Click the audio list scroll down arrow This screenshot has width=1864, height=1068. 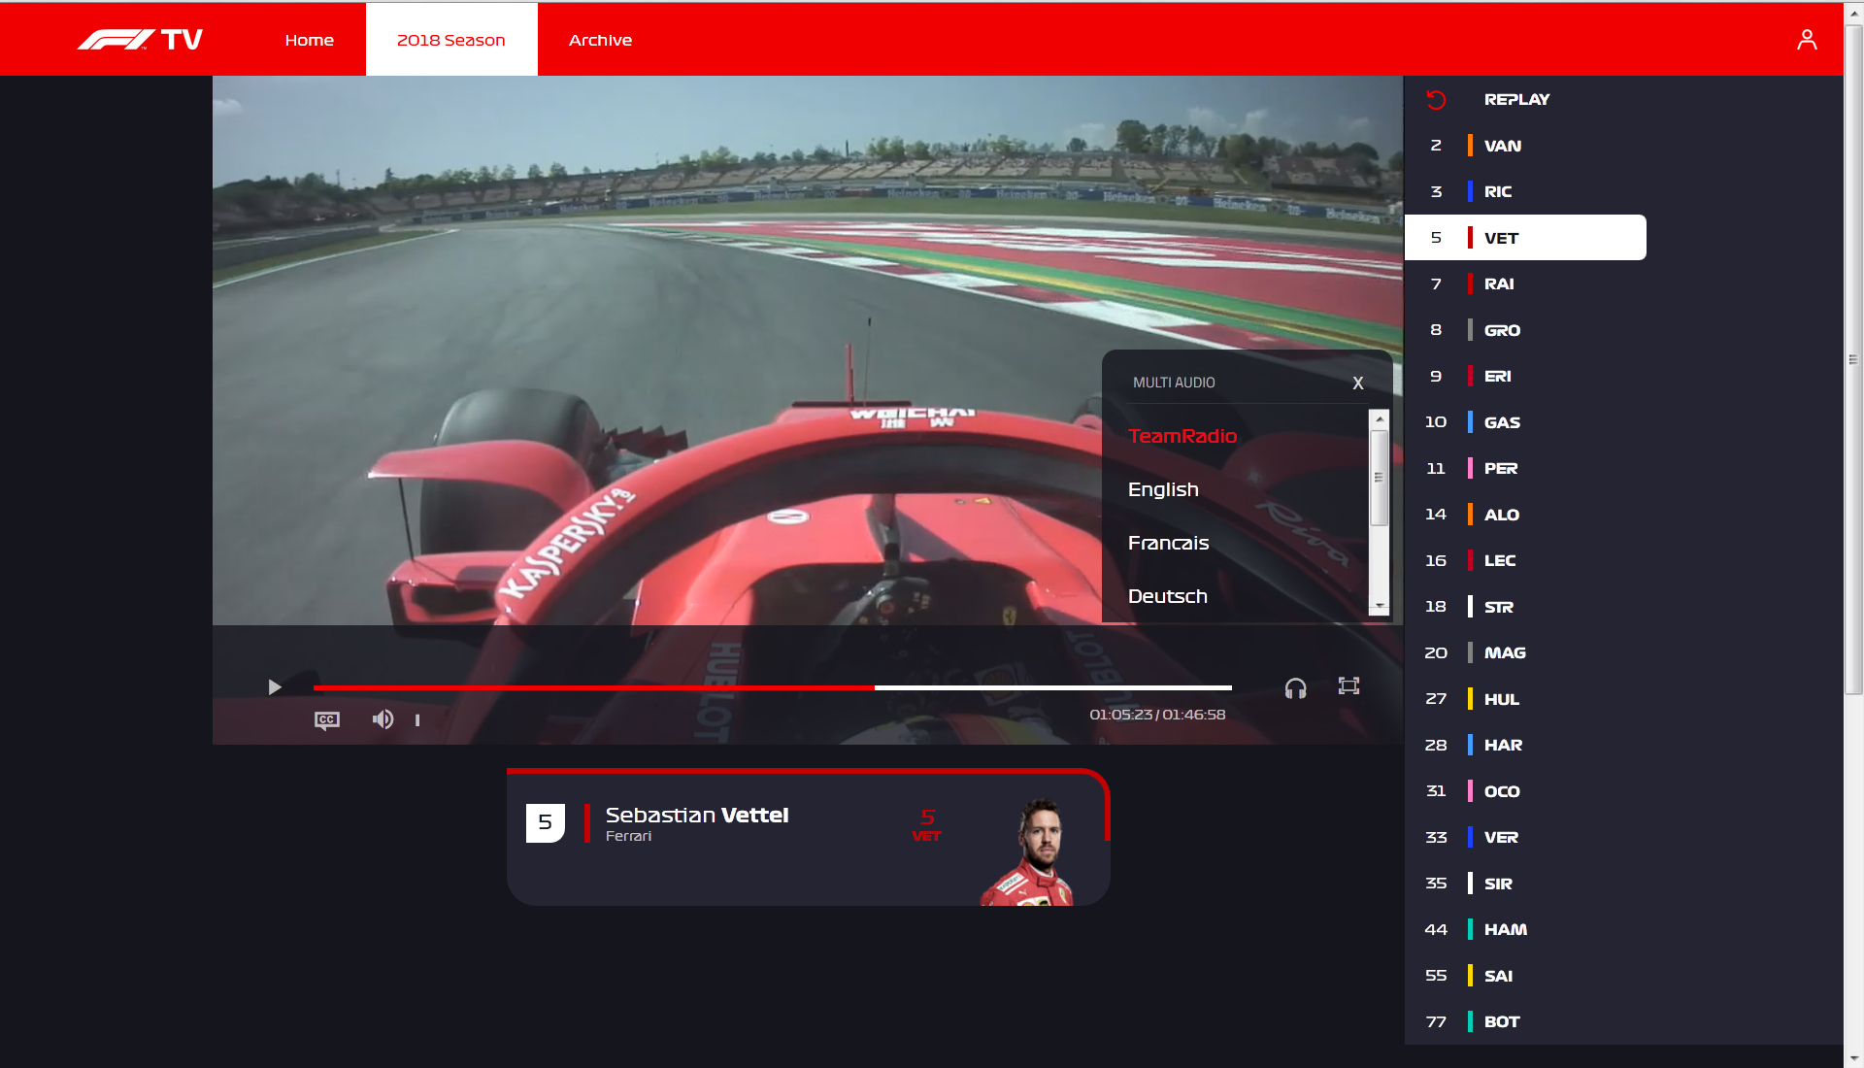click(x=1380, y=606)
